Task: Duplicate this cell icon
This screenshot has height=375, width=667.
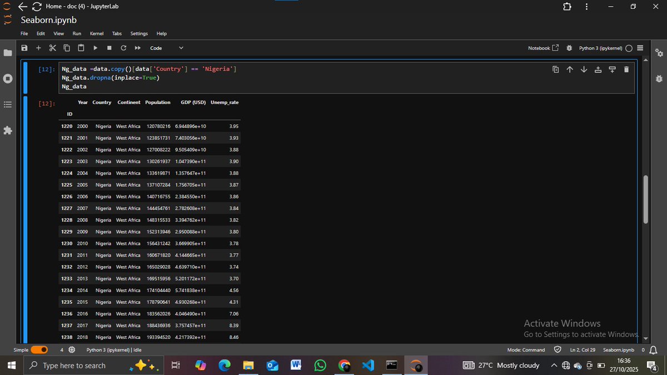Action: 555,69
